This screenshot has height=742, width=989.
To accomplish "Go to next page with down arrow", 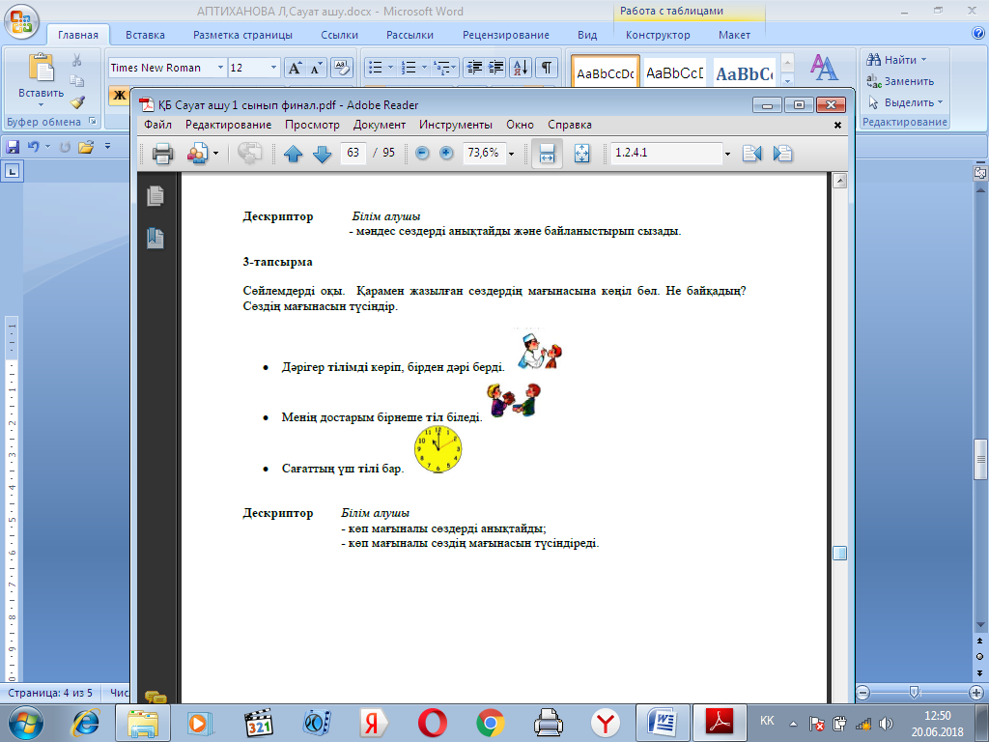I will (x=323, y=154).
